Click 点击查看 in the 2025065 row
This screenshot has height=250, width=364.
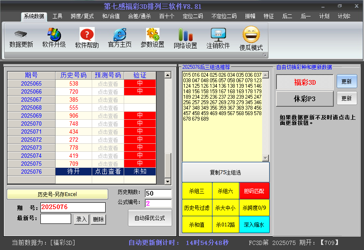point(108,84)
